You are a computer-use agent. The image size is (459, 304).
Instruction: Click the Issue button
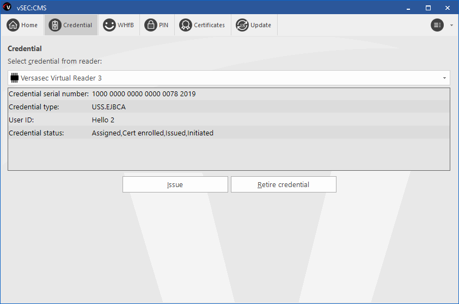(x=175, y=184)
